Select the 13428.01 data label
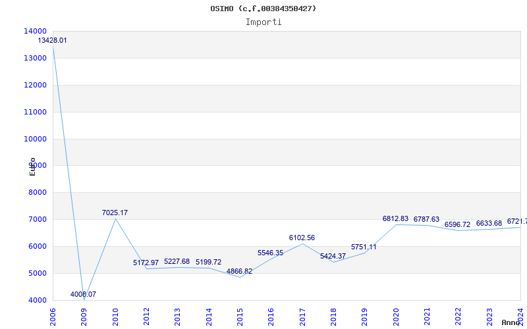527x329 pixels. pos(52,40)
